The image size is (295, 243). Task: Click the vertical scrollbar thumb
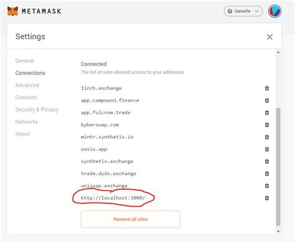coord(278,167)
